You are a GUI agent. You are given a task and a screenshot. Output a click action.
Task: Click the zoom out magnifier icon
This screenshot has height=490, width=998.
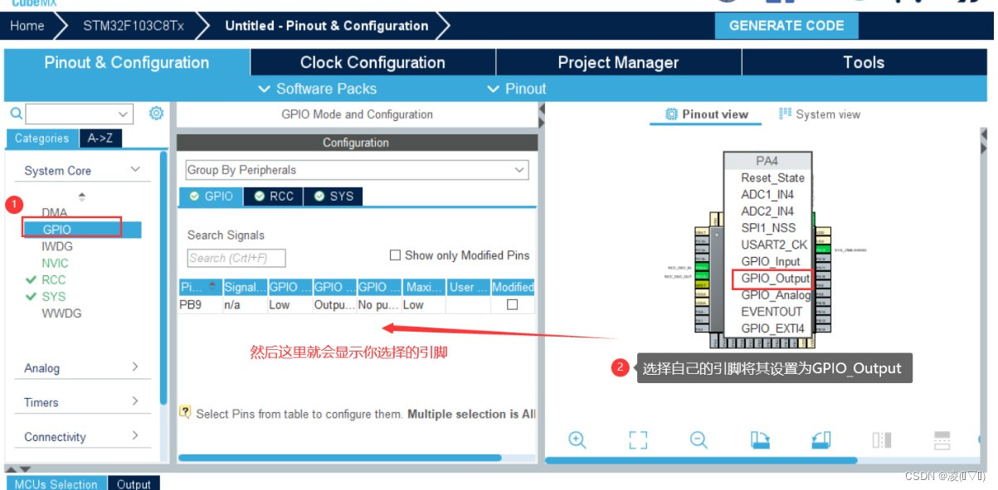(699, 440)
